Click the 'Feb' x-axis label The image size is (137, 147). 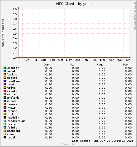94,60
